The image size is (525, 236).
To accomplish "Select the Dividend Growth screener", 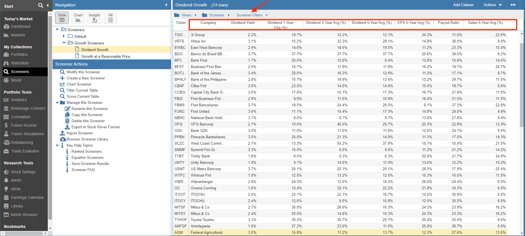I will point(95,50).
